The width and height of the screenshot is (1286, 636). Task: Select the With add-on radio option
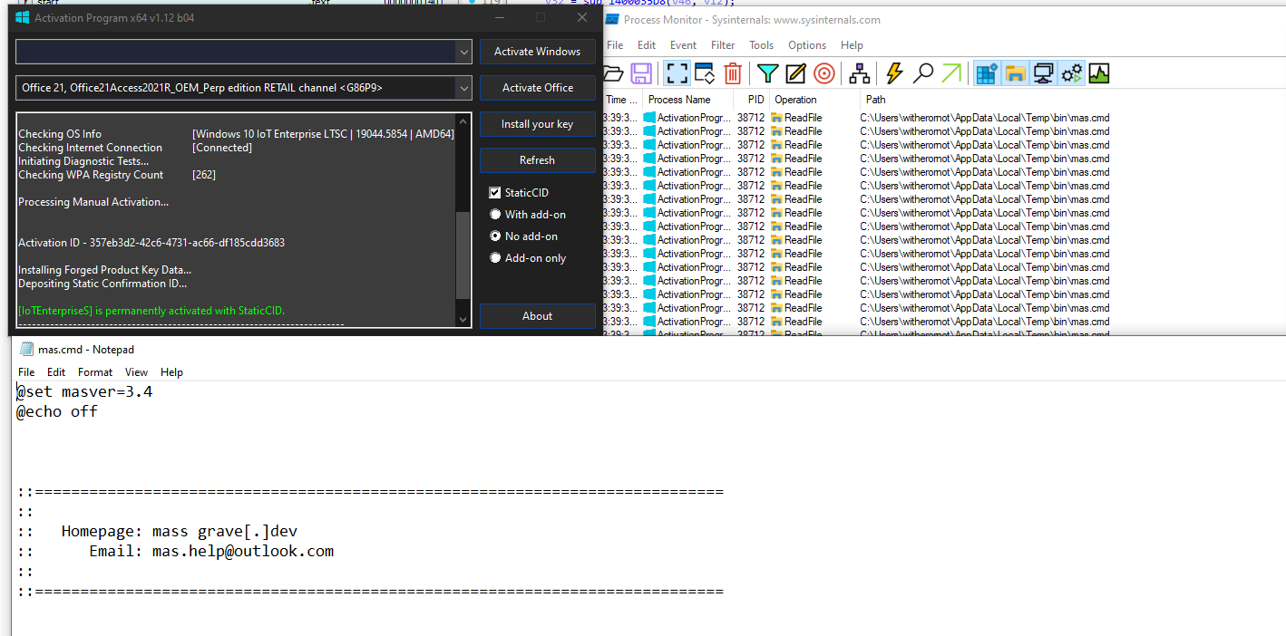494,215
